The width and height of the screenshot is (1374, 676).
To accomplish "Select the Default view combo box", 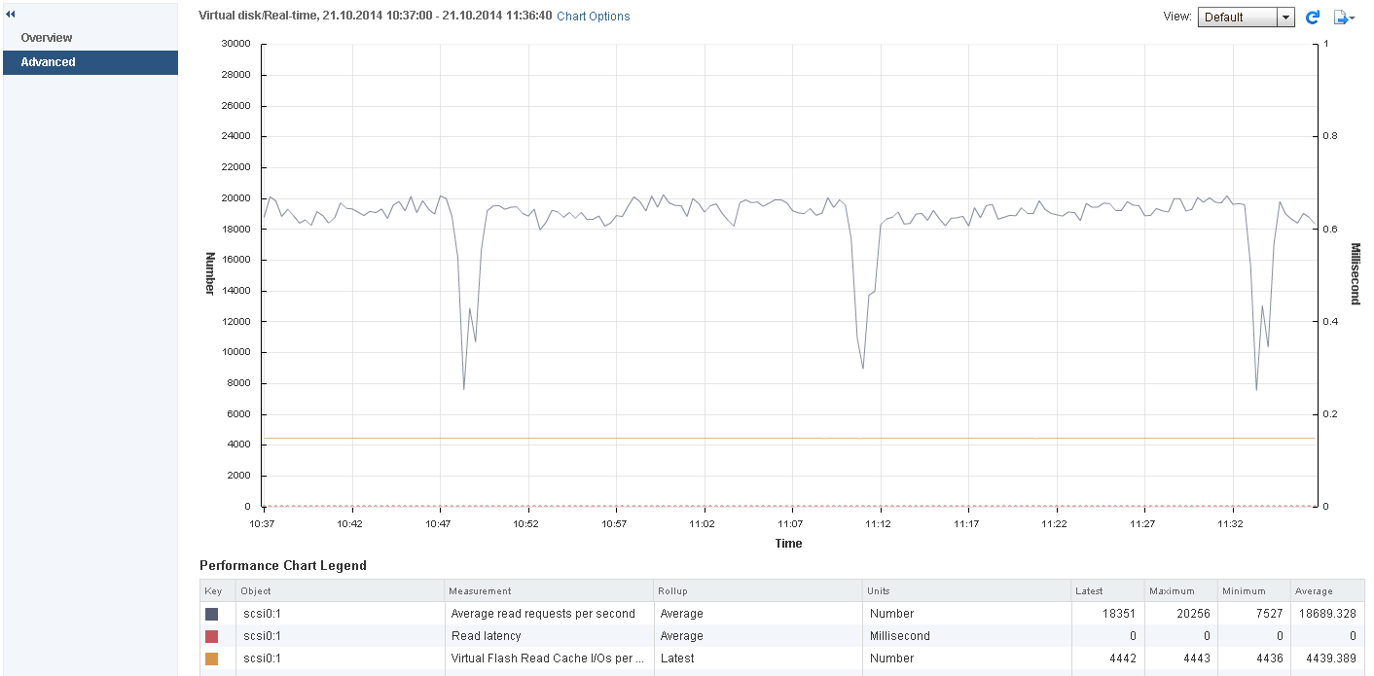I will pyautogui.click(x=1246, y=18).
